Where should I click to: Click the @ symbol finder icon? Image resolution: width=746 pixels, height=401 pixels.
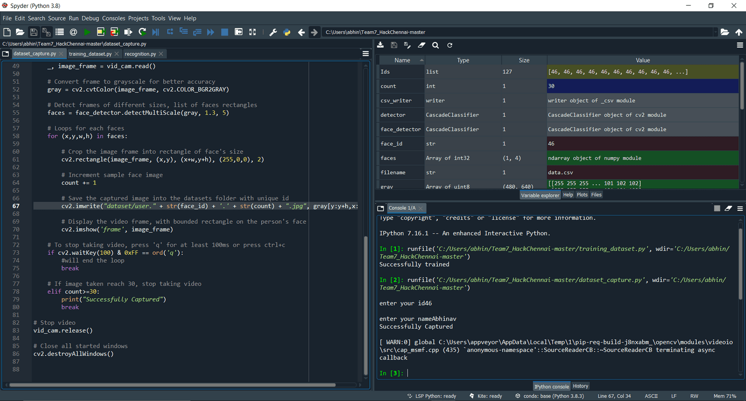point(74,32)
